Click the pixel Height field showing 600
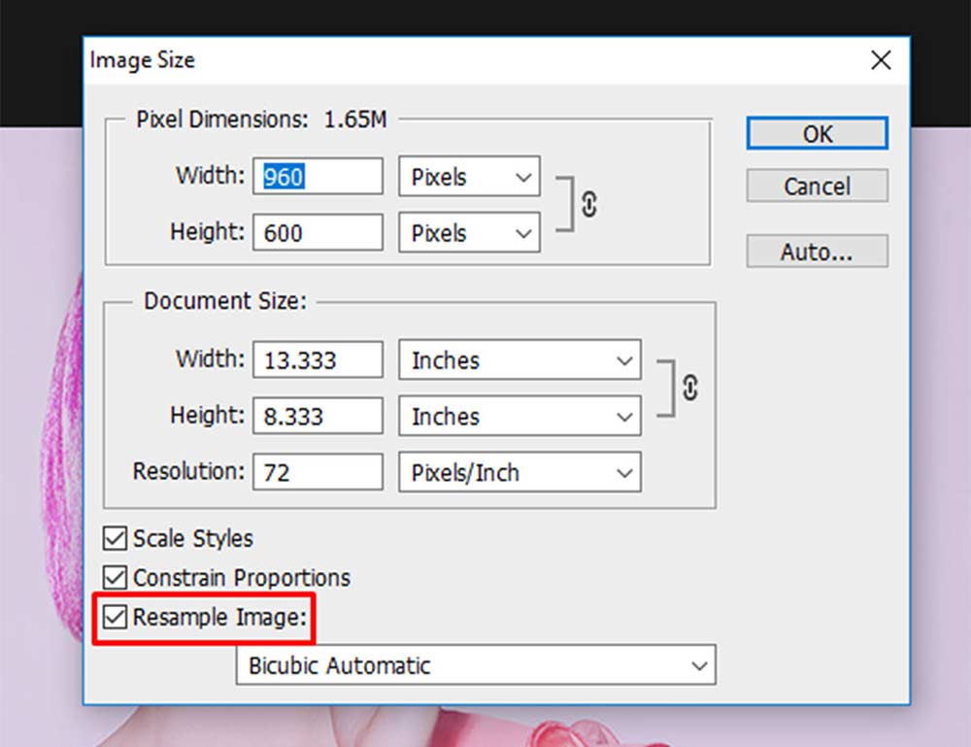971x747 pixels. click(318, 233)
